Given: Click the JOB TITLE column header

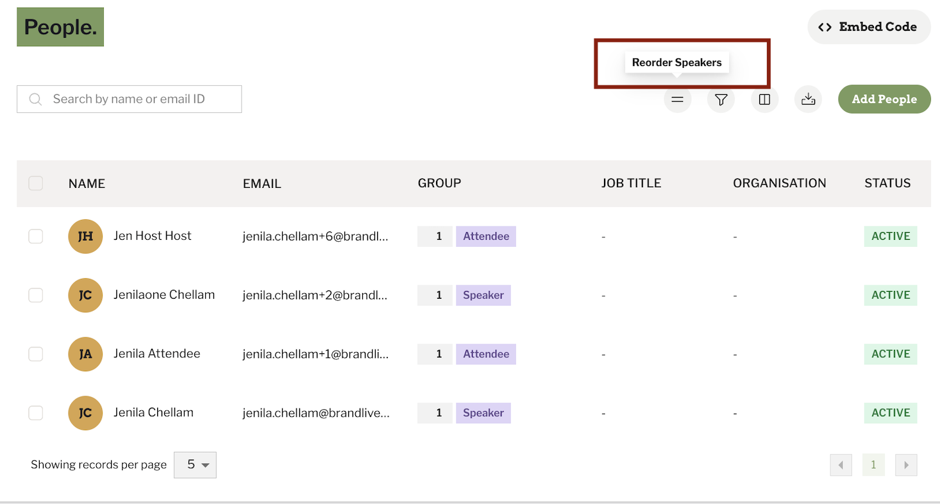Looking at the screenshot, I should 631,183.
